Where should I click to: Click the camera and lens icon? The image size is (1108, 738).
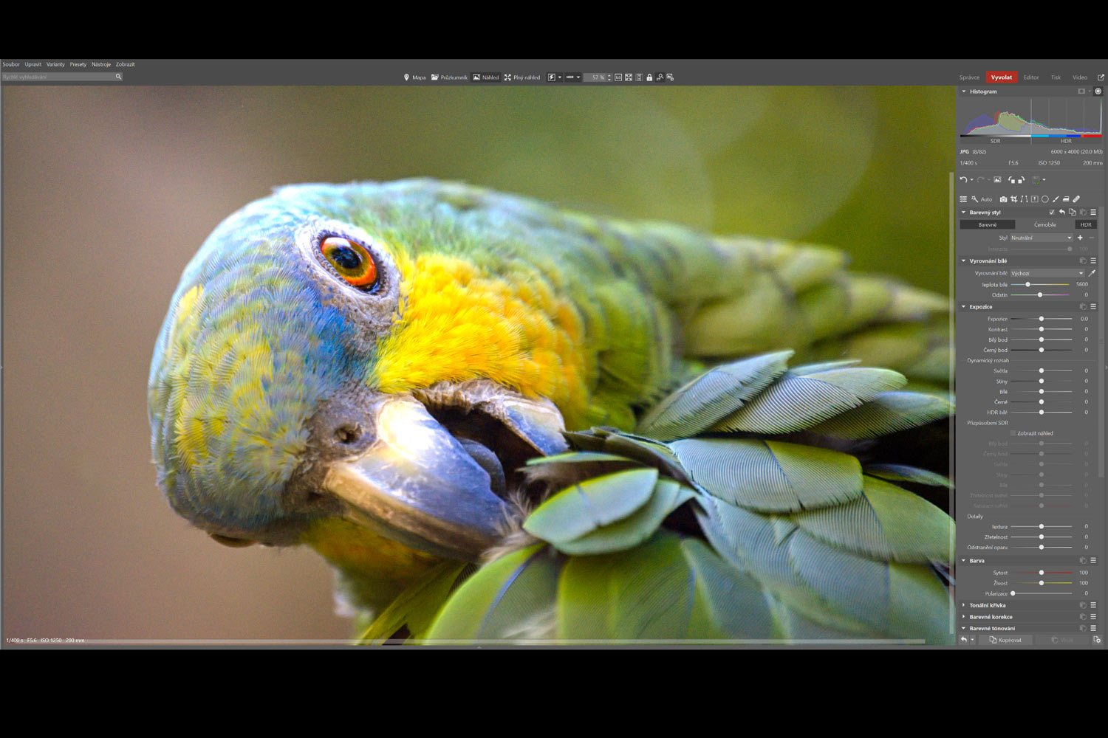(1003, 199)
